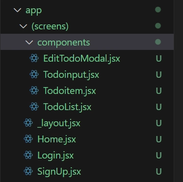Click the git status dot on app folder
Viewport: 183px width, 182px height.
(x=158, y=10)
